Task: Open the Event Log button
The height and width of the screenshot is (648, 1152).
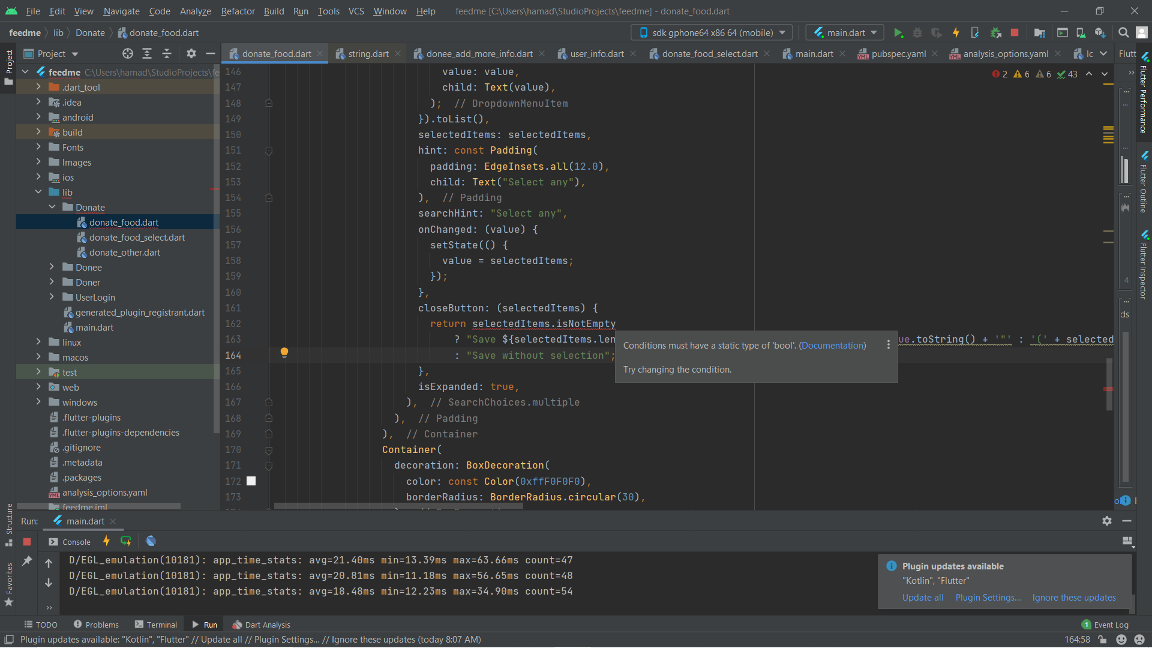Action: tap(1105, 625)
